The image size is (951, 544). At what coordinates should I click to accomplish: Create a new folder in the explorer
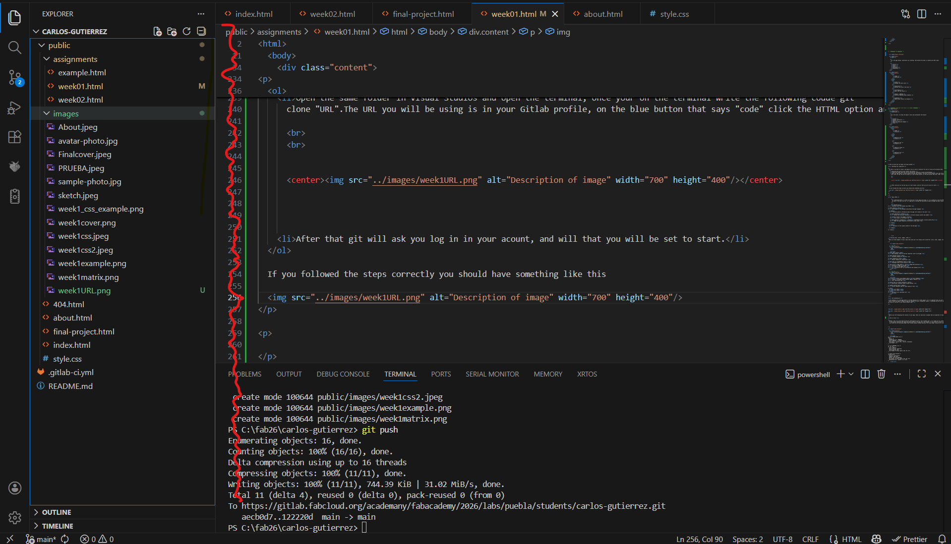pyautogui.click(x=172, y=32)
